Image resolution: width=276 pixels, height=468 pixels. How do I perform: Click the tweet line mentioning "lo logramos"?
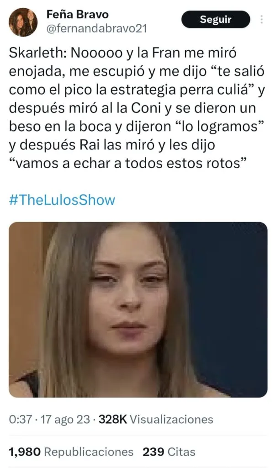(136, 127)
